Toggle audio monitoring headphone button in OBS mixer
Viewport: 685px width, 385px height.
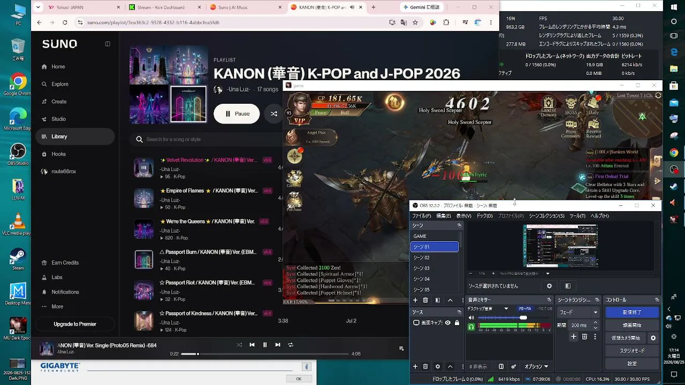[471, 327]
